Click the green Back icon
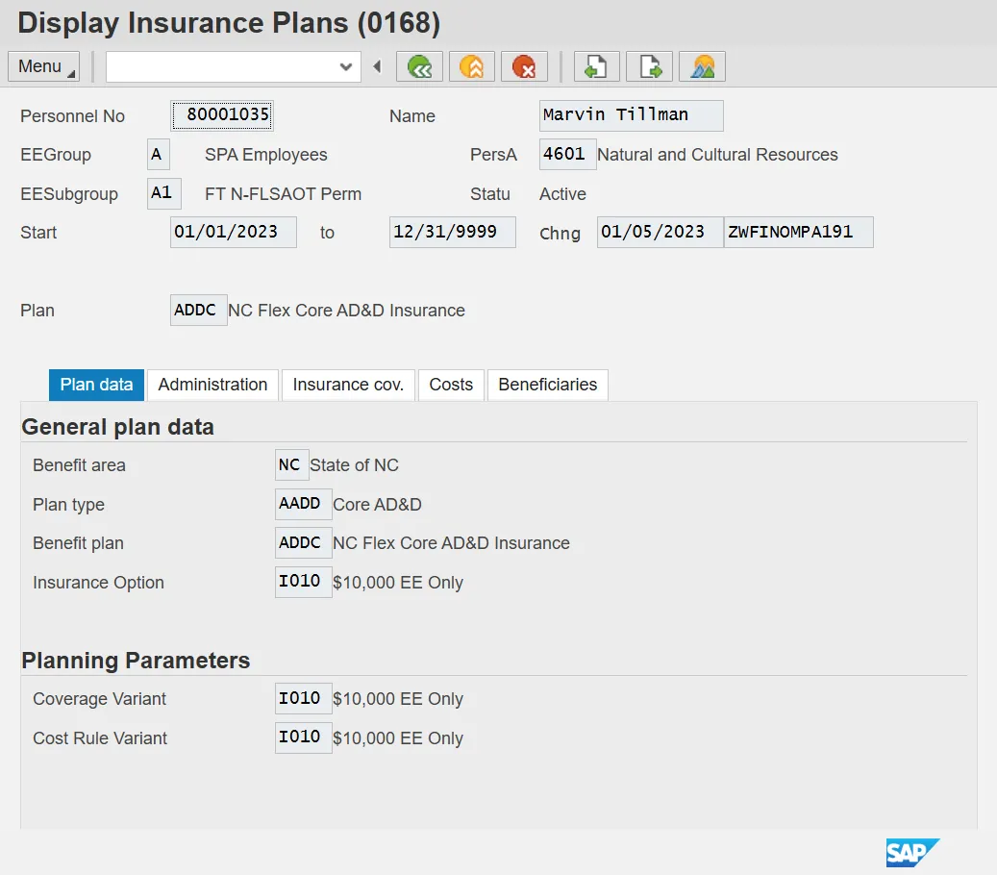Image resolution: width=997 pixels, height=875 pixels. (419, 66)
